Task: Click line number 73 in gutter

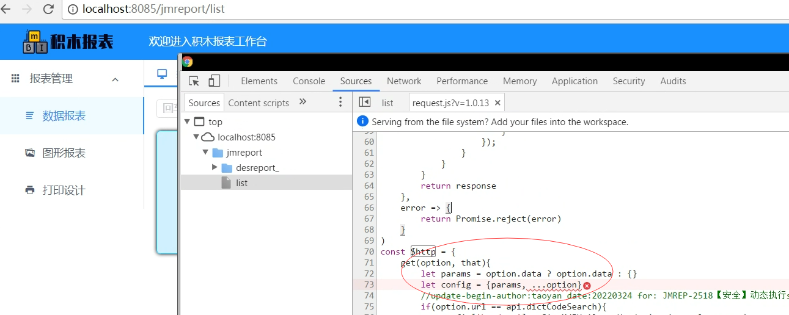Action: (369, 285)
